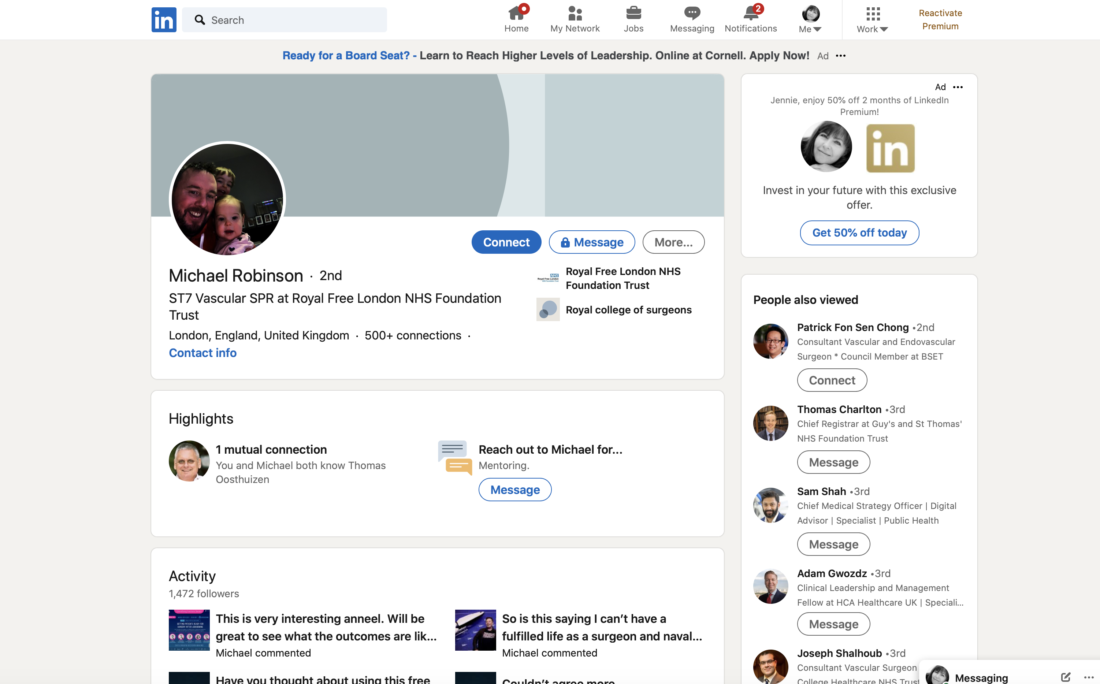Open Patrick Fon Sen Chong's profile

(853, 327)
